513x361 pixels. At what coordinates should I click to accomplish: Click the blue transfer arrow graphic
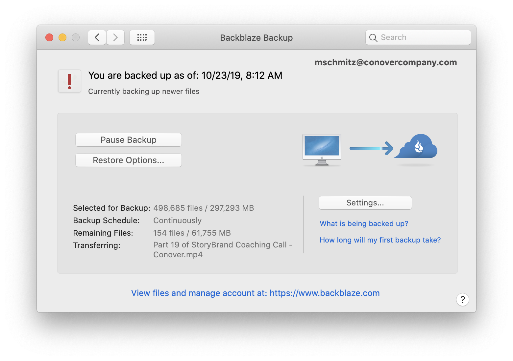click(x=371, y=148)
